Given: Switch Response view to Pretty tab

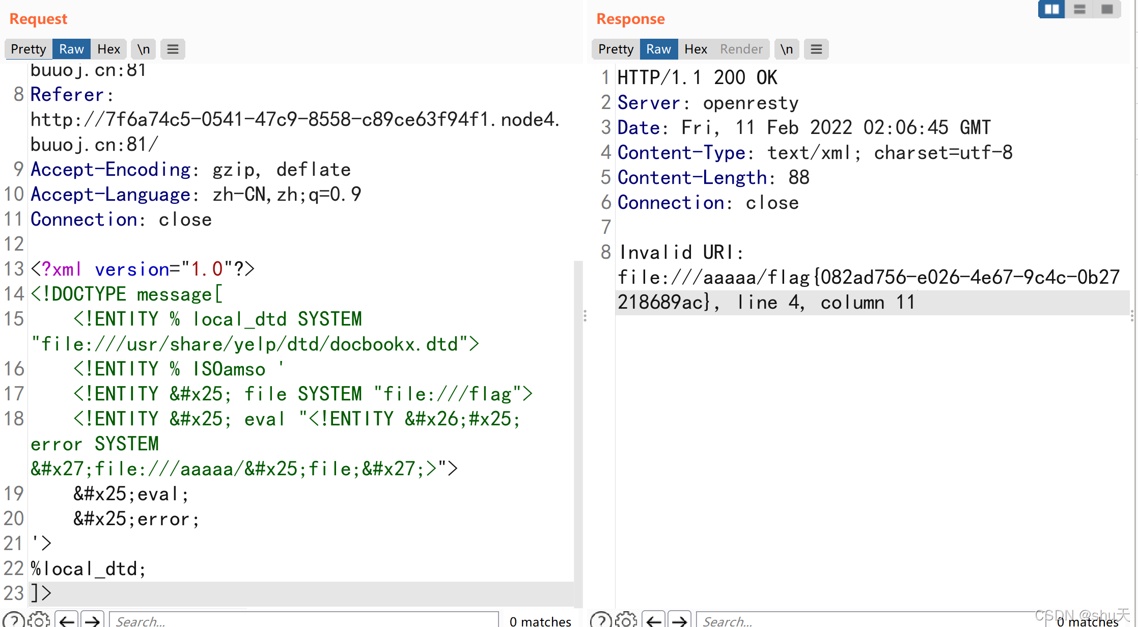Looking at the screenshot, I should [616, 49].
